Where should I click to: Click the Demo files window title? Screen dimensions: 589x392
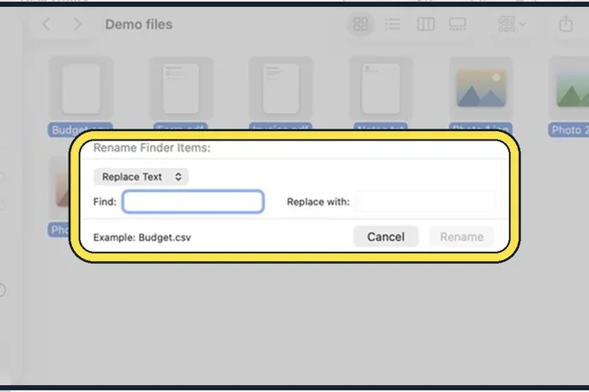pyautogui.click(x=139, y=24)
